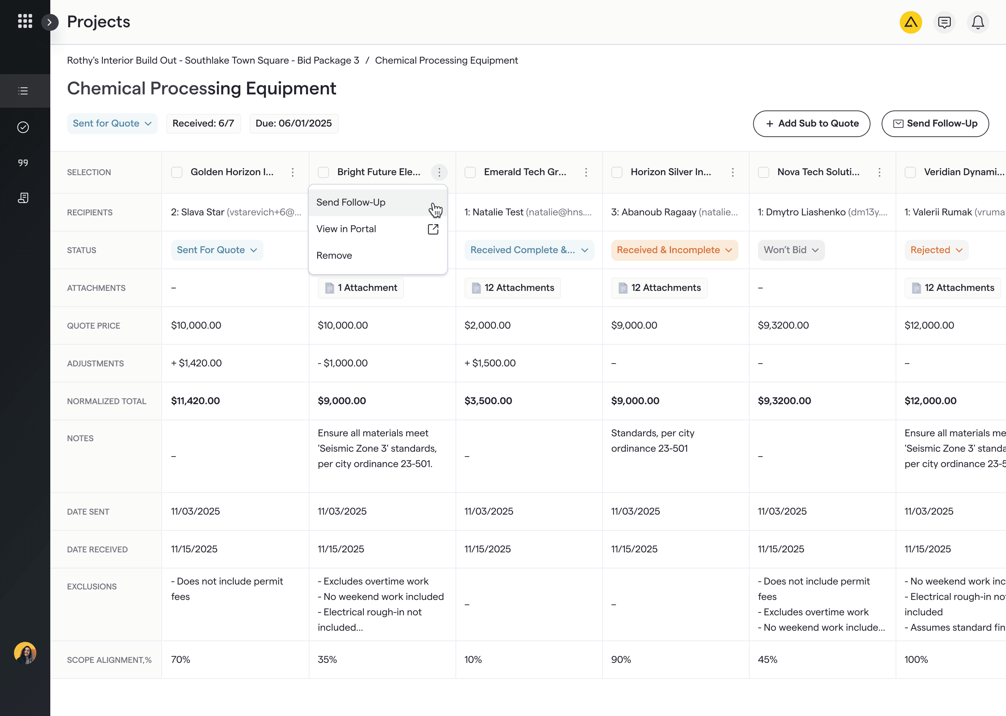The width and height of the screenshot is (1006, 716).
Task: Click the Add Sub to Quote button
Action: (811, 123)
